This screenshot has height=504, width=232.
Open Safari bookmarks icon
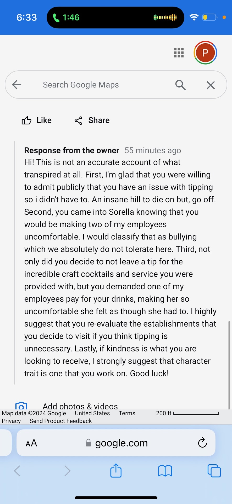[x=165, y=471]
